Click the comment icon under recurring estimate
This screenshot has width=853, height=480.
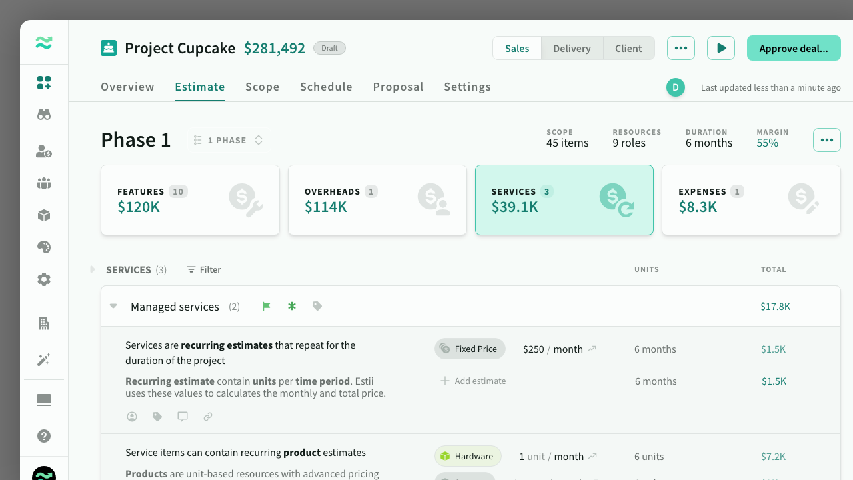tap(183, 417)
